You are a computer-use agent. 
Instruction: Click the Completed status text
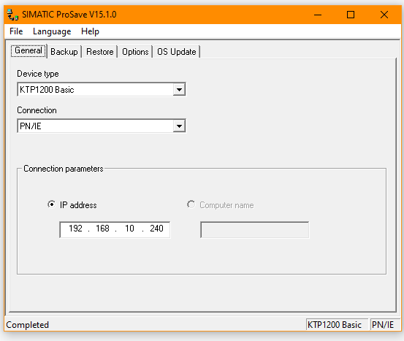click(x=27, y=325)
